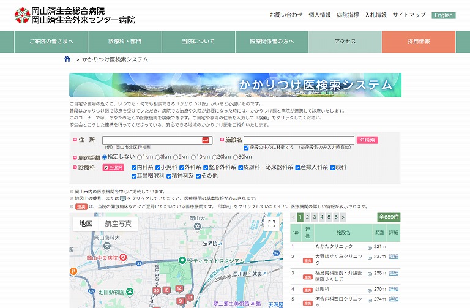
Task: Open 詳細 link for 大野はぐくみクリニック
Action: click(x=394, y=257)
